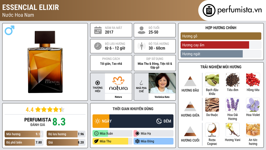Click the moon icon beside Đêm
Viewport: 266px width, 150px height.
click(x=159, y=121)
